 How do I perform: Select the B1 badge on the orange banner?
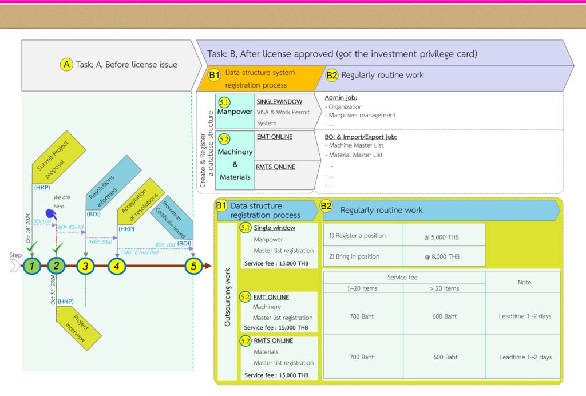(214, 75)
